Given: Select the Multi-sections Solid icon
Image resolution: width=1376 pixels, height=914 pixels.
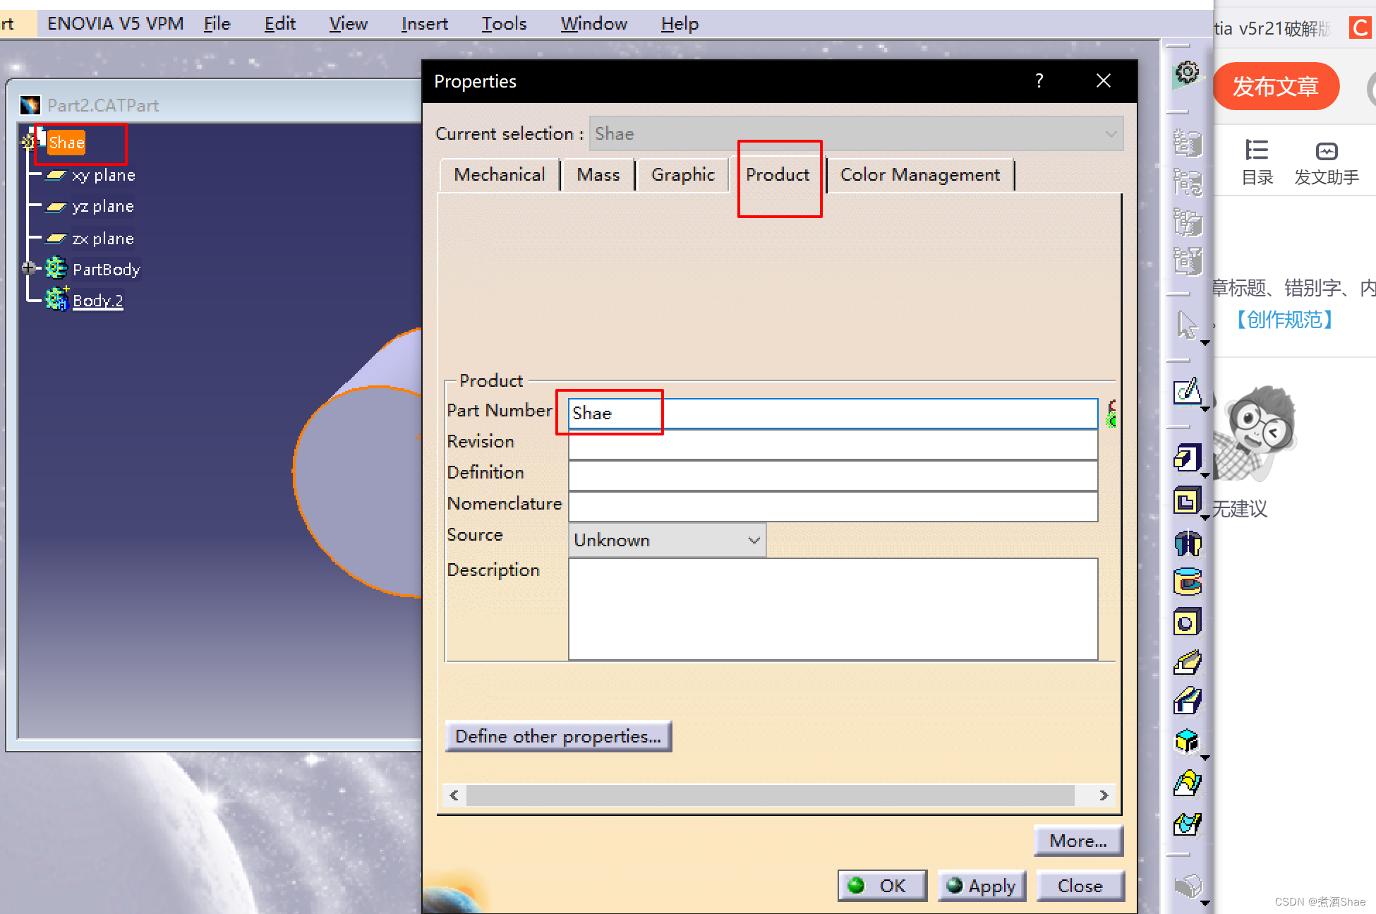Looking at the screenshot, I should tap(1188, 783).
